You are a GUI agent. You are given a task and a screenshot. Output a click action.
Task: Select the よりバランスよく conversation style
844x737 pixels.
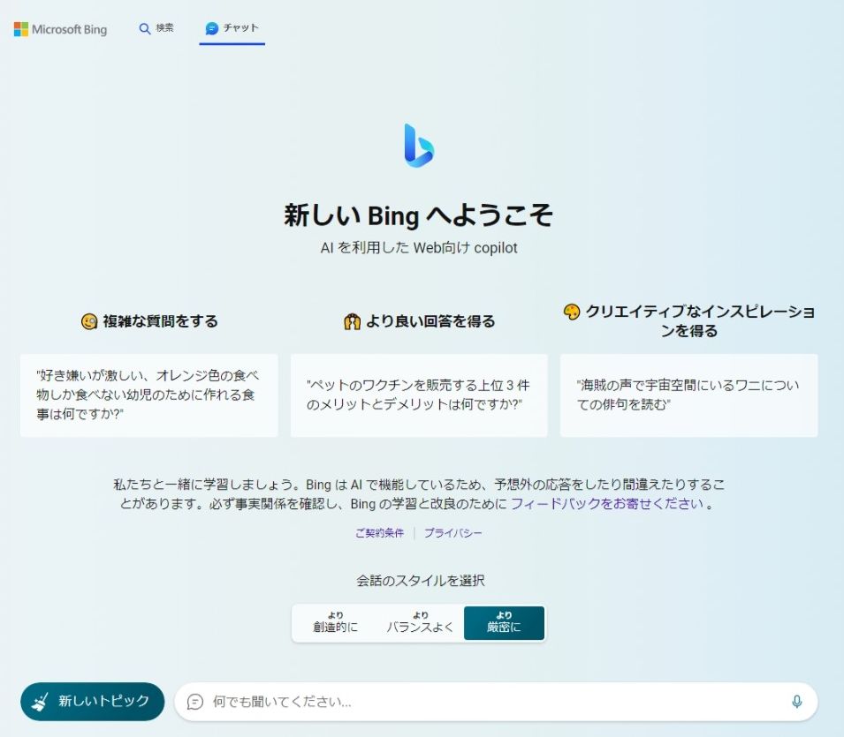(x=420, y=623)
